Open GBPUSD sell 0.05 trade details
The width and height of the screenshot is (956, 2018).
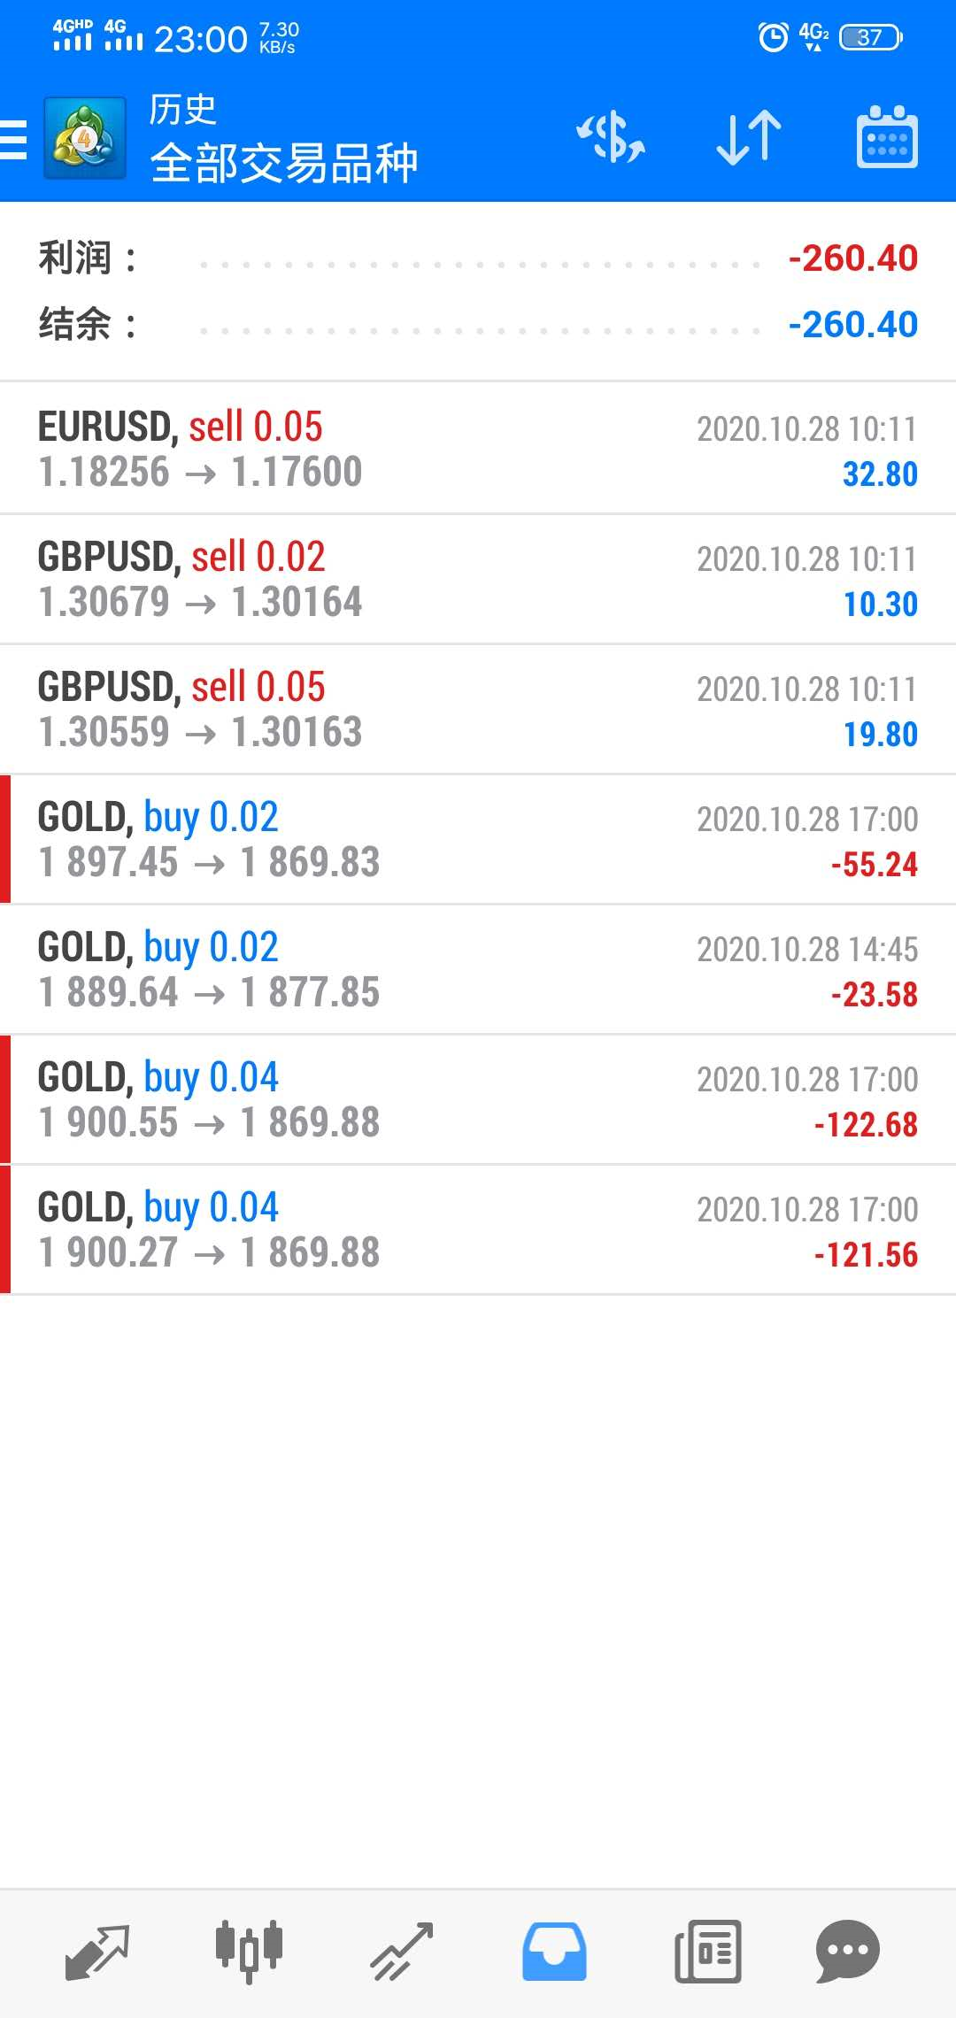[478, 709]
